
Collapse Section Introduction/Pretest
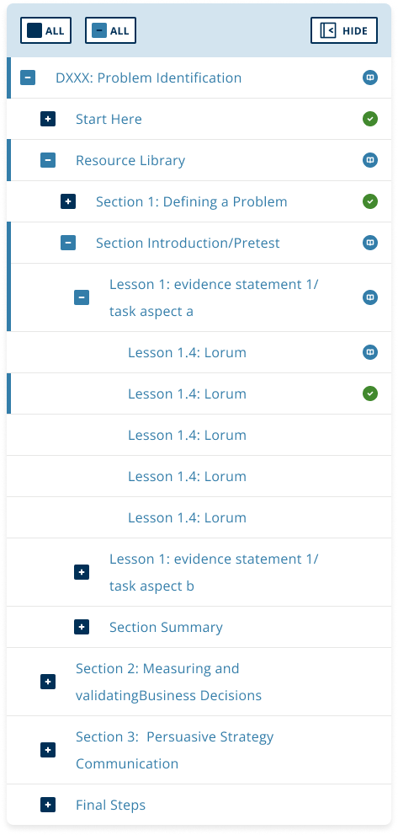tap(68, 243)
